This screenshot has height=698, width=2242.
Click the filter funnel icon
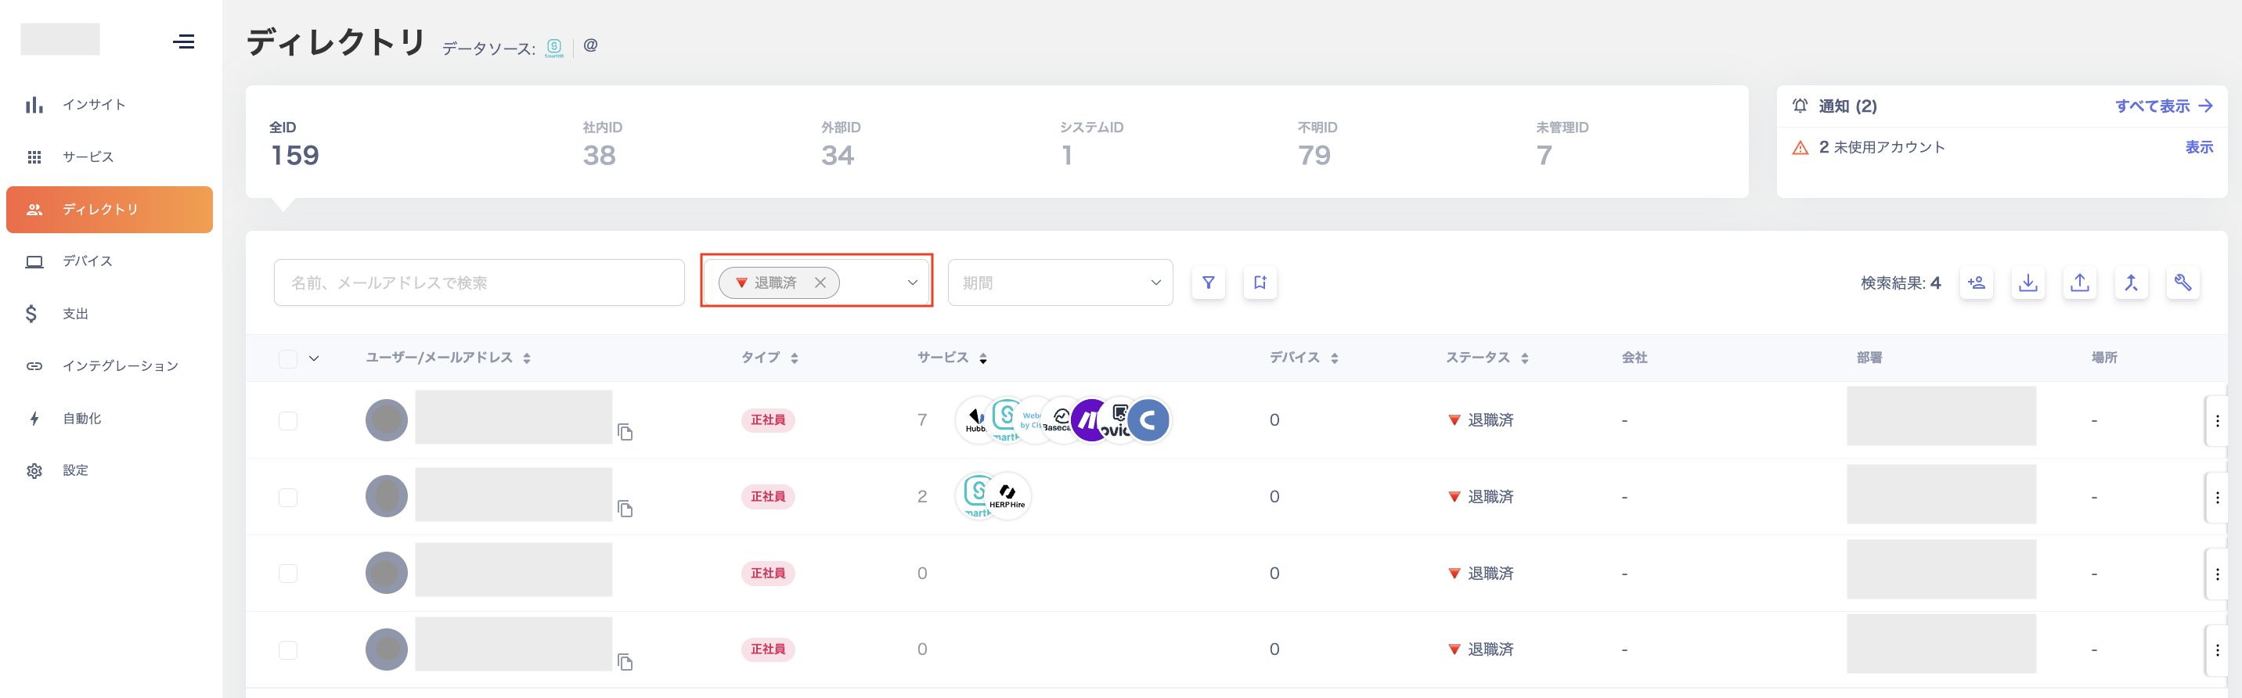(1208, 282)
